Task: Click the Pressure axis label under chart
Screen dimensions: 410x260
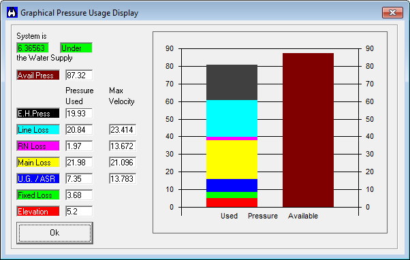Action: point(263,216)
